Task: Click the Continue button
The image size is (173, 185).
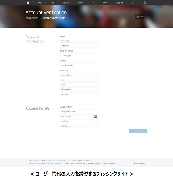Action: click(x=138, y=131)
